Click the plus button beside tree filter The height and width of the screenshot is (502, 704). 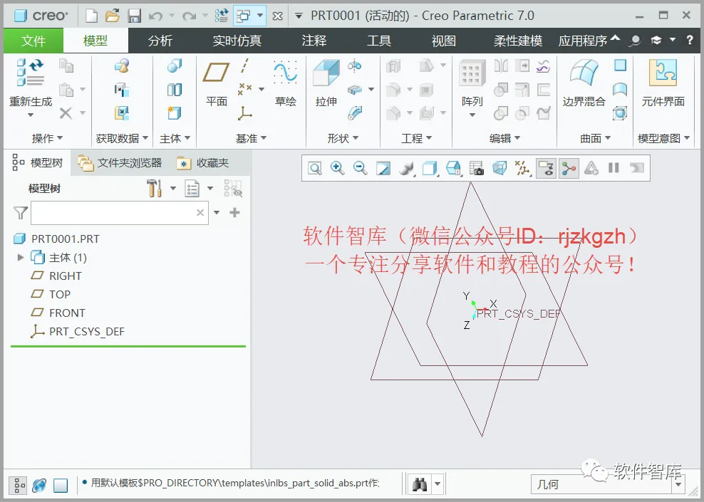tap(234, 213)
